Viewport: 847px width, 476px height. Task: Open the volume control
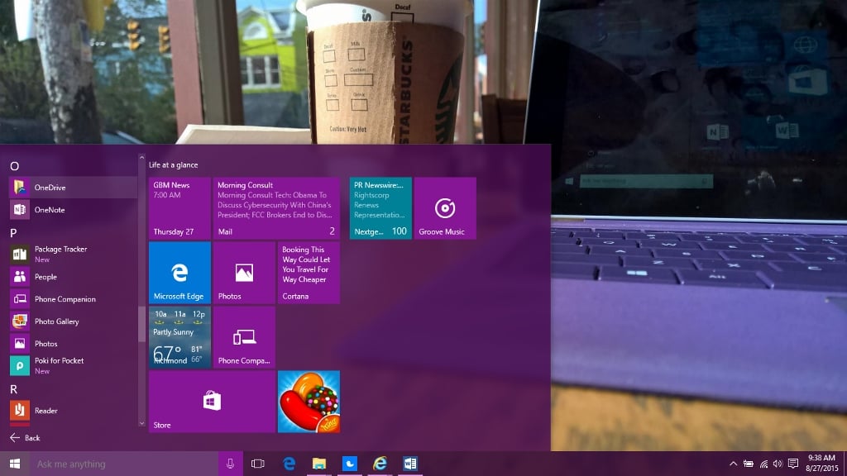(778, 464)
